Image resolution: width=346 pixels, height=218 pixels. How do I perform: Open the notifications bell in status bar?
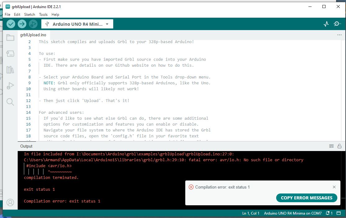pos(329,213)
